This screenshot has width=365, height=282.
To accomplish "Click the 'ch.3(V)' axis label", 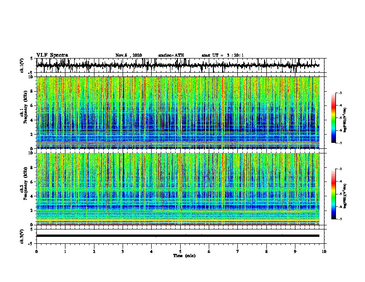I will [x=22, y=236].
